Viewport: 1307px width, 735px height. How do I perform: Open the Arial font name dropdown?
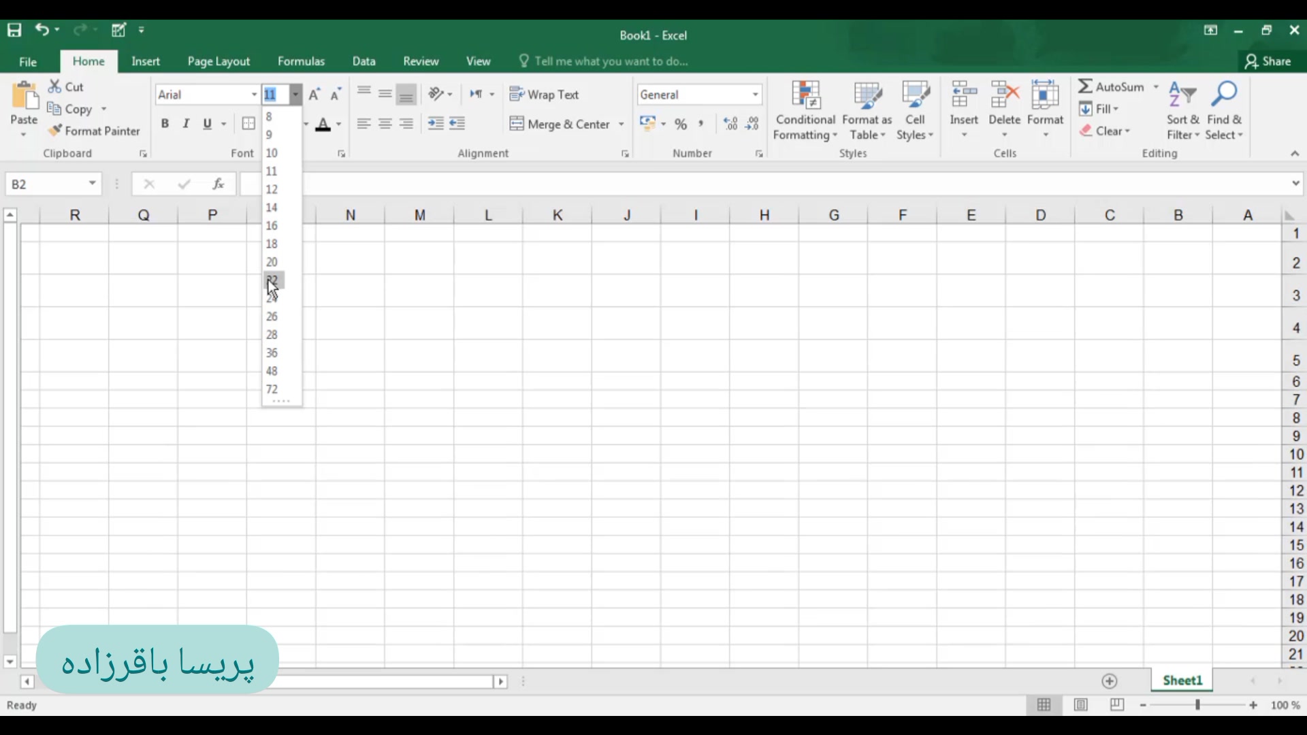click(x=254, y=95)
